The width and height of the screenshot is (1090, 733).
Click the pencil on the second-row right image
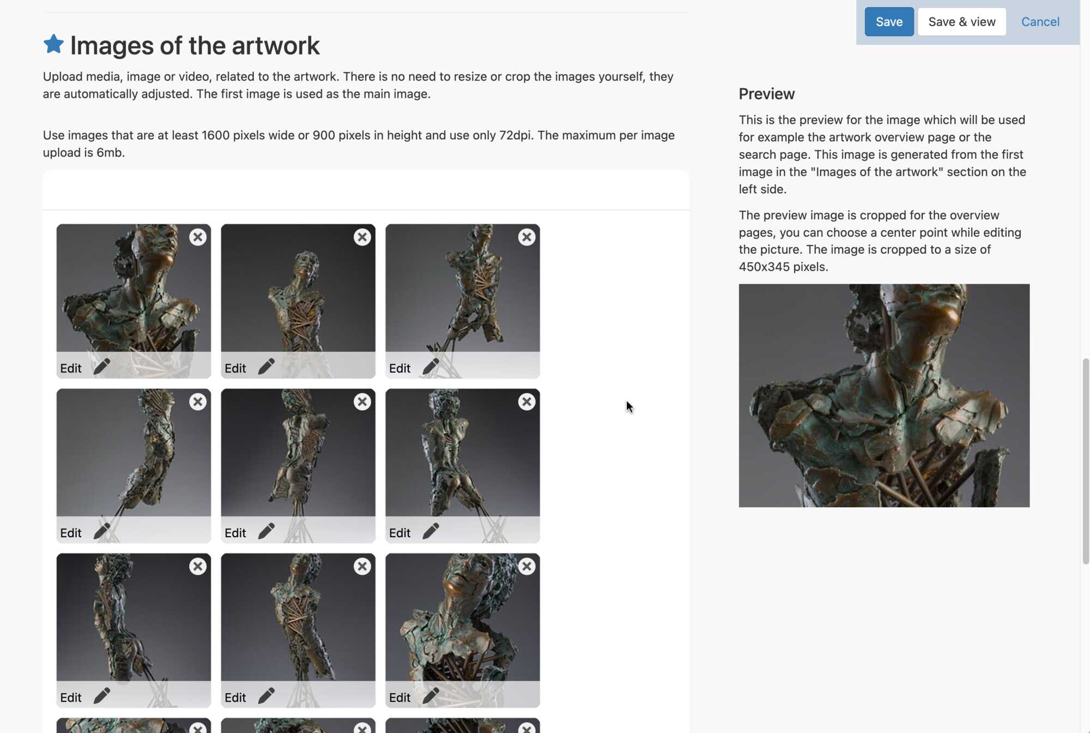tap(431, 531)
